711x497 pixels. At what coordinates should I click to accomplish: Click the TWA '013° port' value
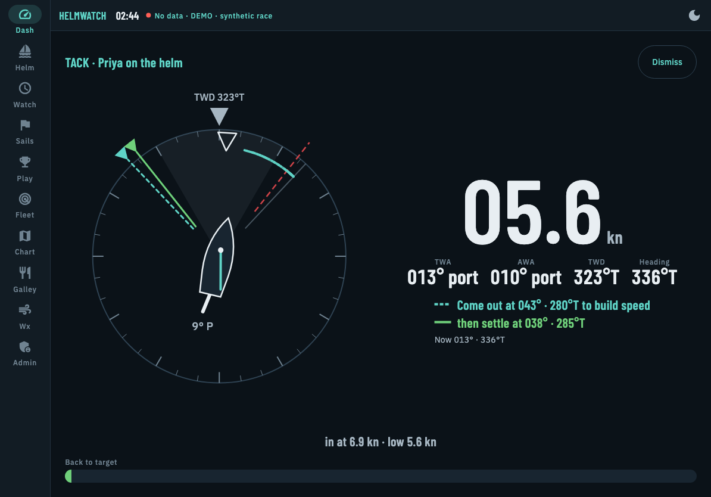point(442,277)
